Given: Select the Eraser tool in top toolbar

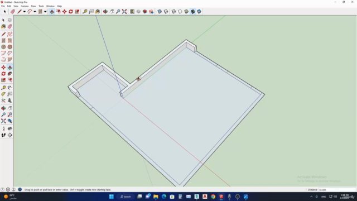Looking at the screenshot, I should 13,11.
